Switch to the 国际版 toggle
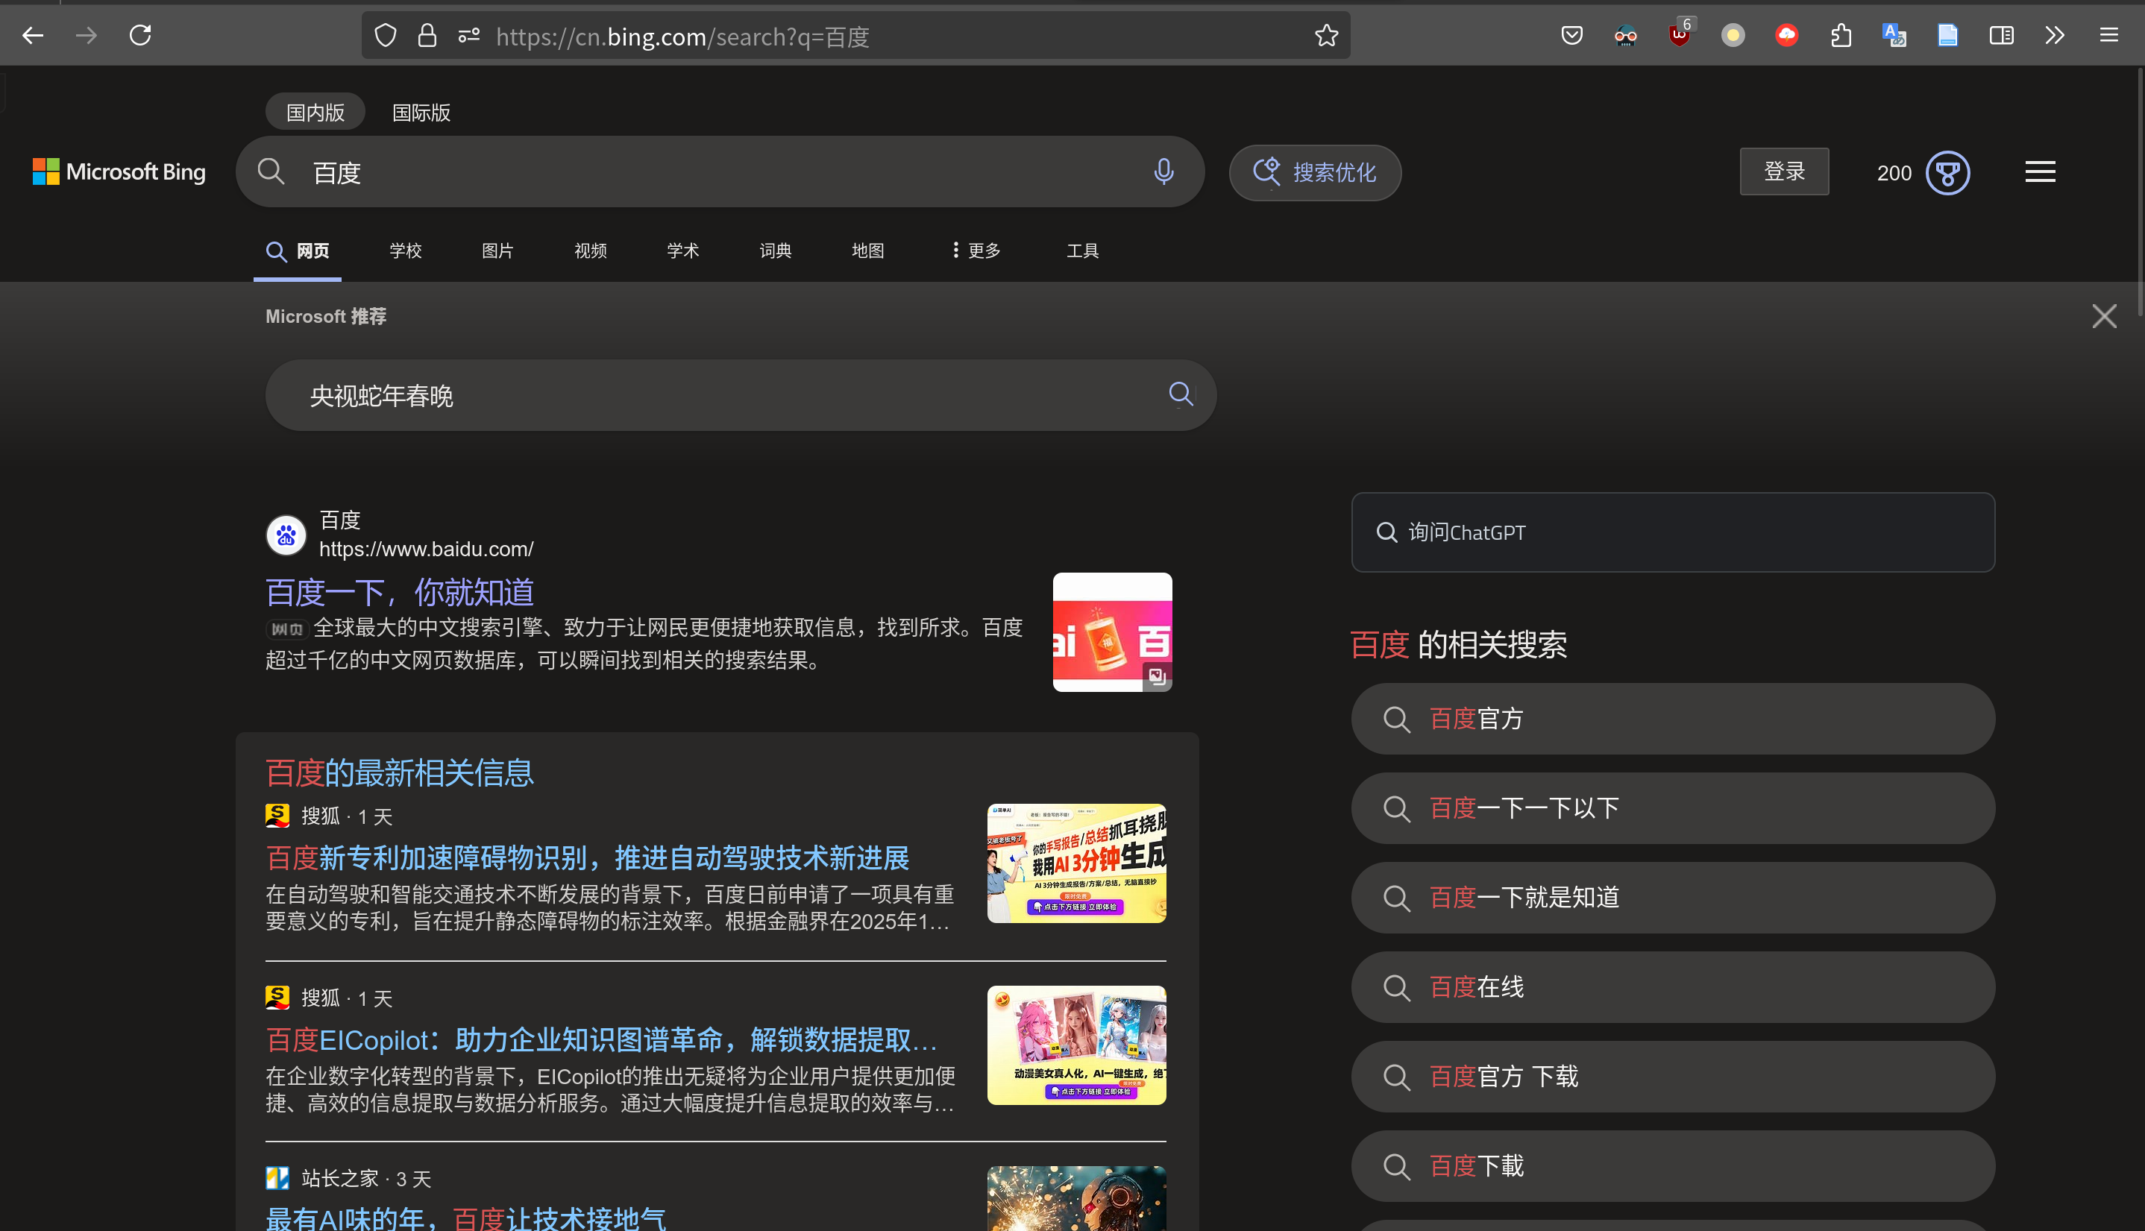Viewport: 2145px width, 1231px height. (421, 113)
